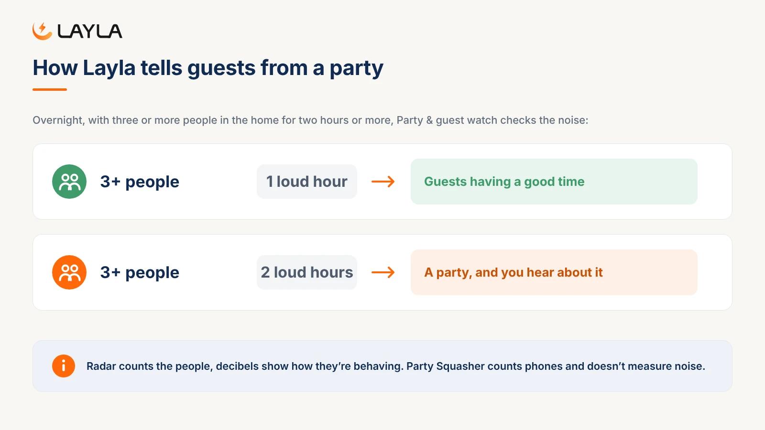
Task: Select the 2 loud hours badge
Action: (307, 272)
